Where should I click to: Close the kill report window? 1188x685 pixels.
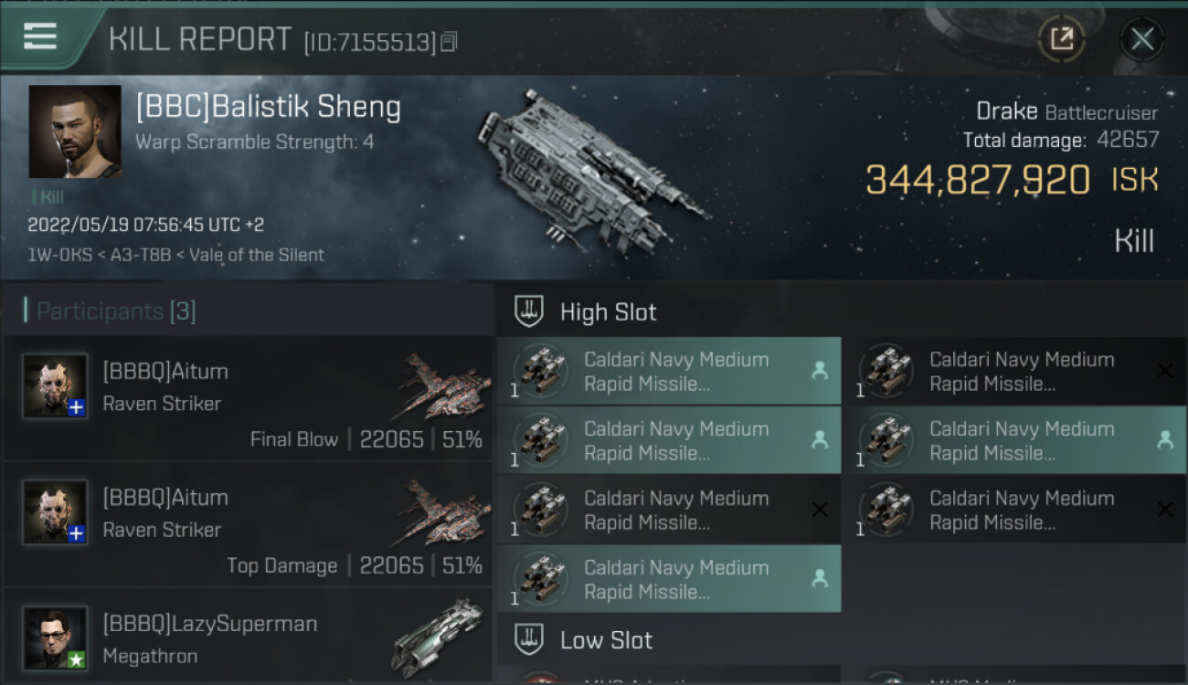point(1141,38)
